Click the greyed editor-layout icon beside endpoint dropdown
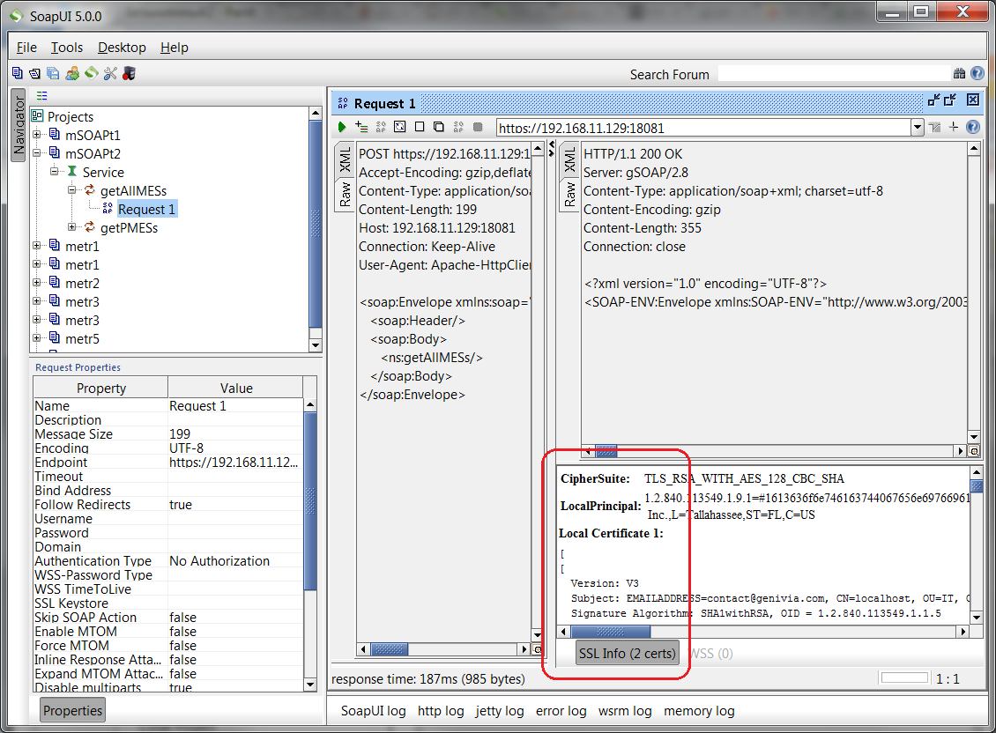This screenshot has width=996, height=733. click(x=934, y=128)
